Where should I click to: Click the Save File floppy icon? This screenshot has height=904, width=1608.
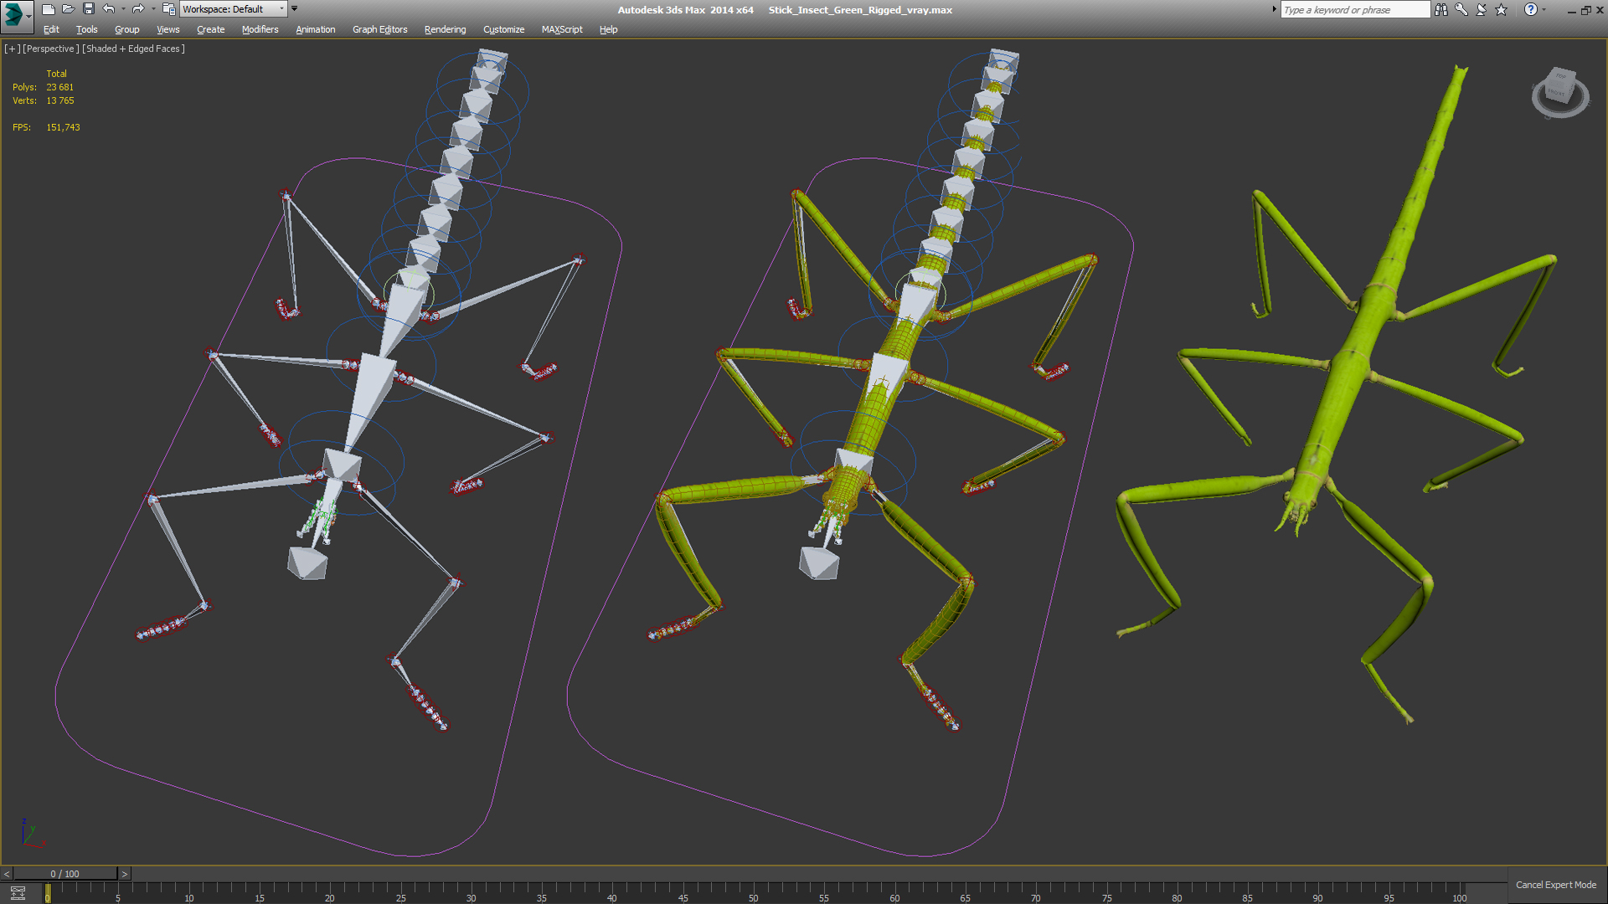(x=88, y=9)
